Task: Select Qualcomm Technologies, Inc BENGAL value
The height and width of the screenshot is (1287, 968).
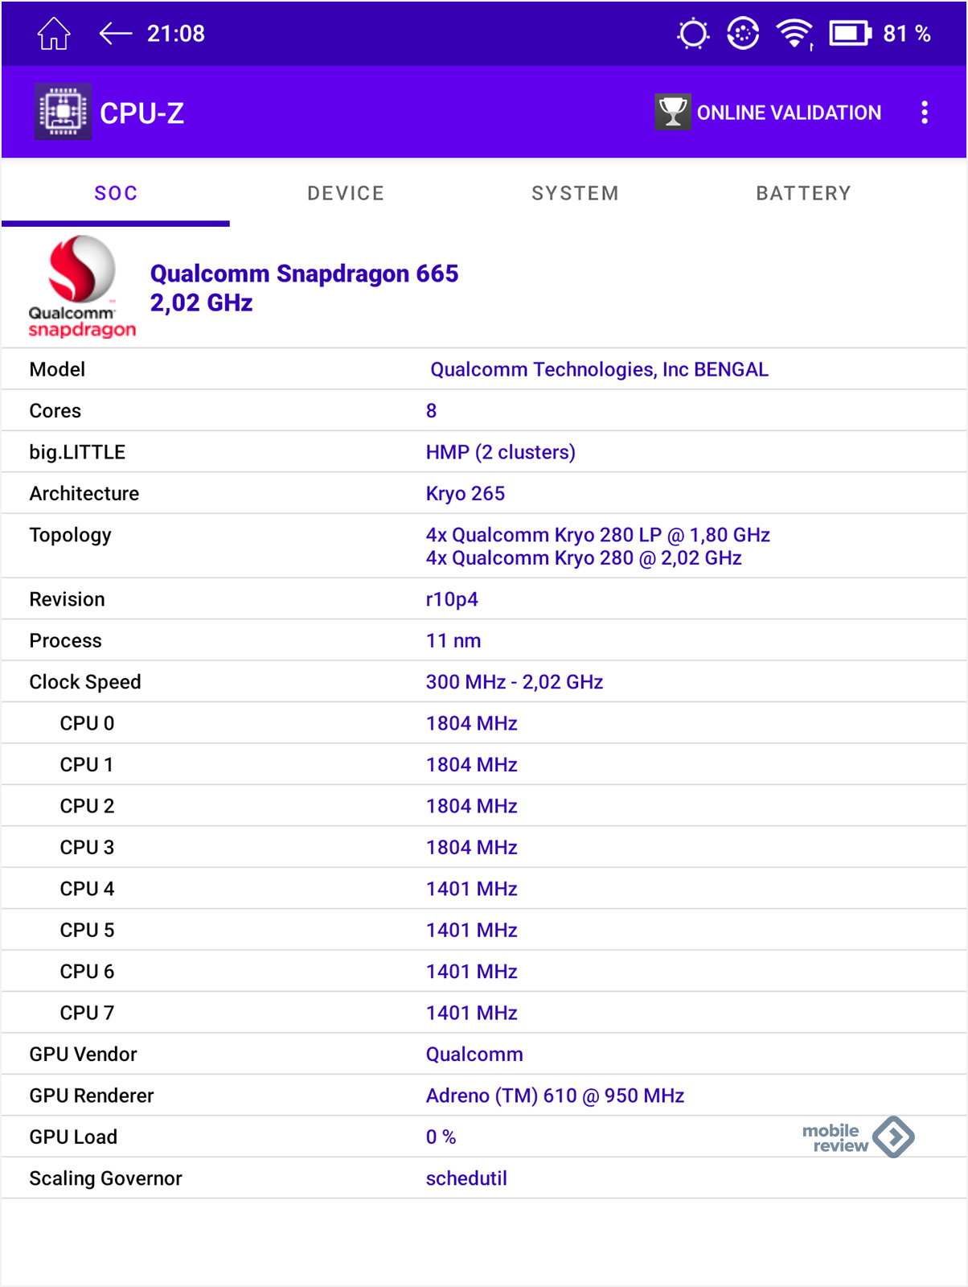Action: tap(599, 369)
